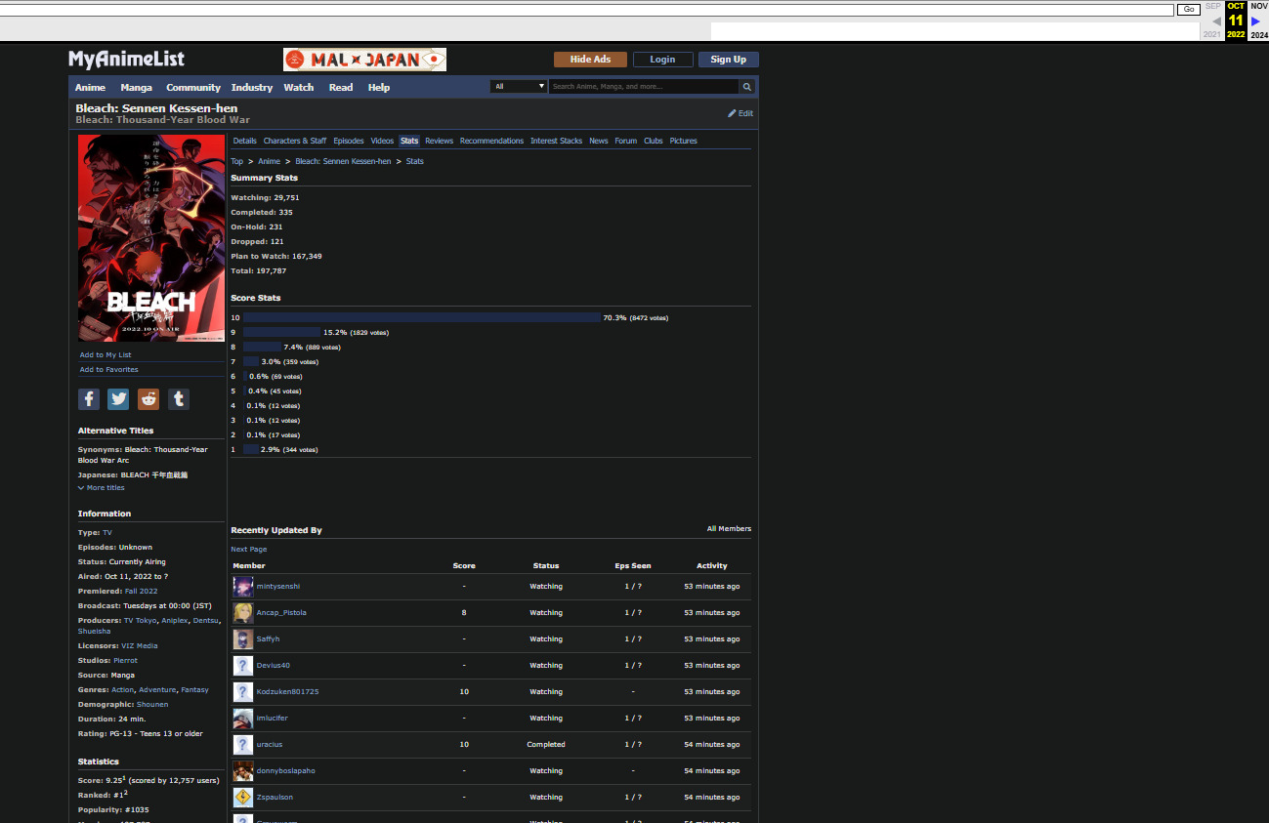Switch to the Reviews tab
Screen dimensions: 1269x823
point(439,142)
